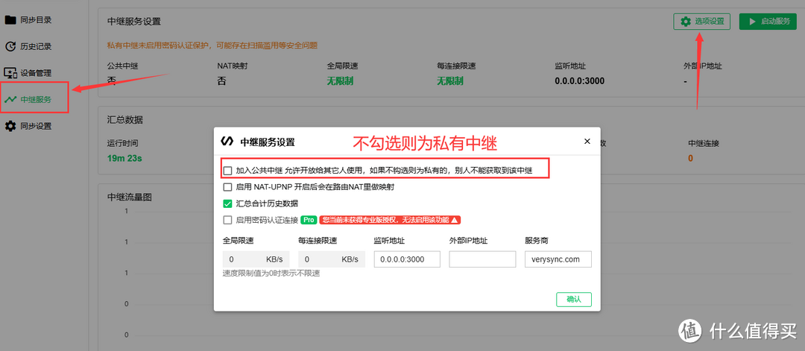Image resolution: width=805 pixels, height=351 pixels.
Task: Click the monitor icon beside 设备管理
Action: (10, 73)
